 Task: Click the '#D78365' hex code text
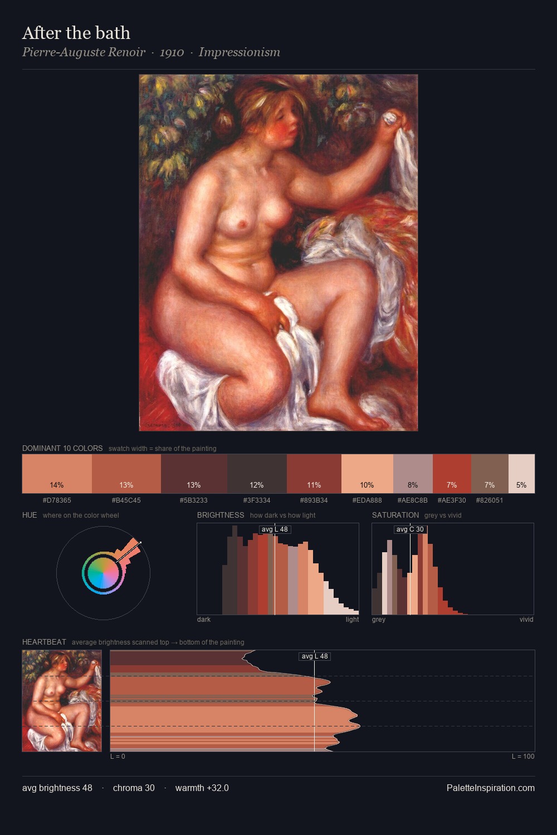click(x=57, y=500)
